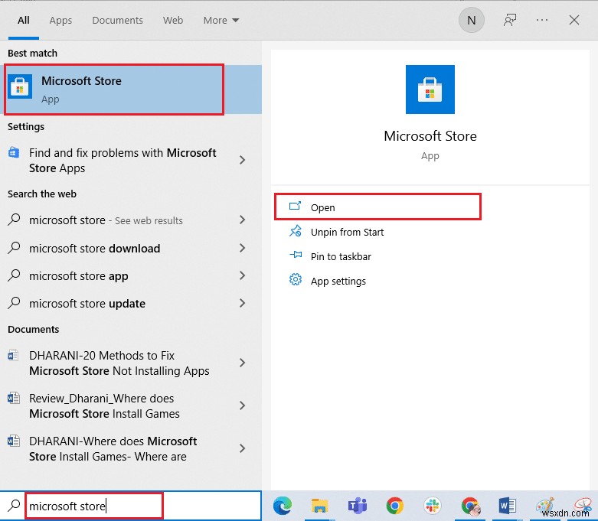Image resolution: width=598 pixels, height=521 pixels.
Task: Open Microsoft Edge from the taskbar
Action: [283, 505]
